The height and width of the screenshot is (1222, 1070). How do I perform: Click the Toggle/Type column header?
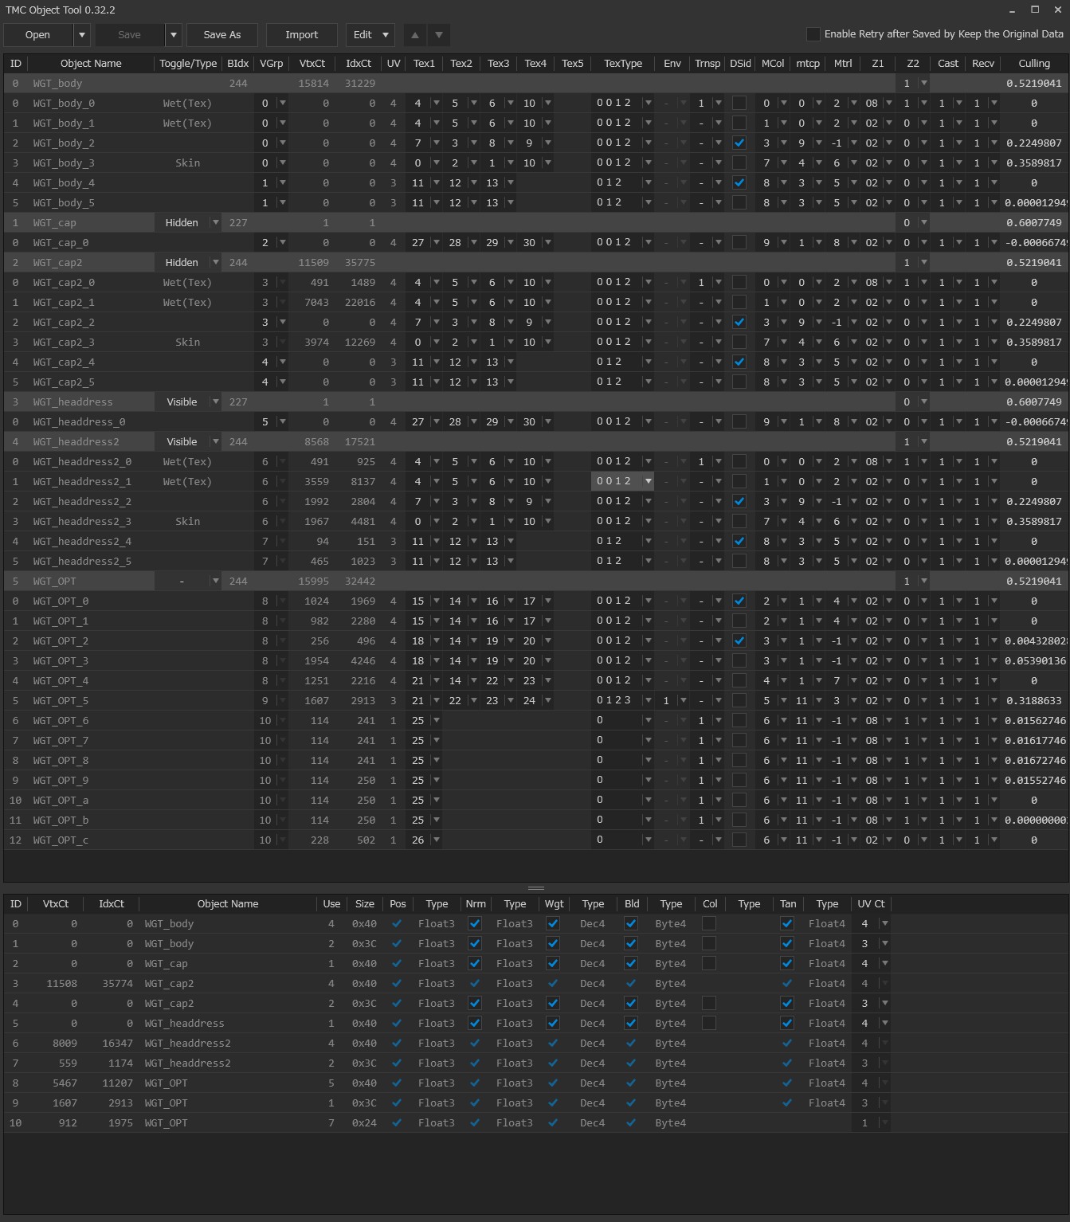coord(188,63)
